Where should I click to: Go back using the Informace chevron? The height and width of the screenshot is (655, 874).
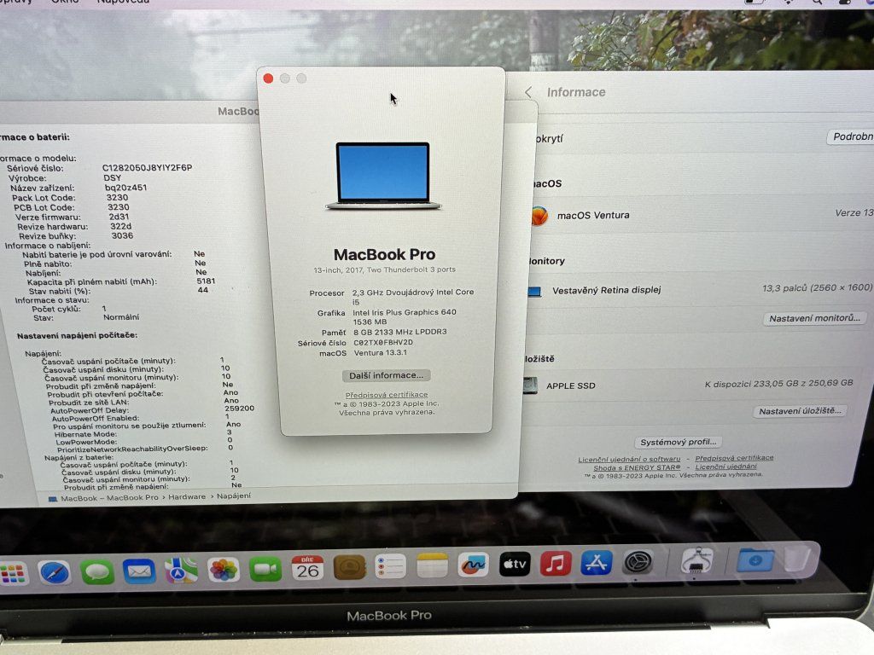528,92
